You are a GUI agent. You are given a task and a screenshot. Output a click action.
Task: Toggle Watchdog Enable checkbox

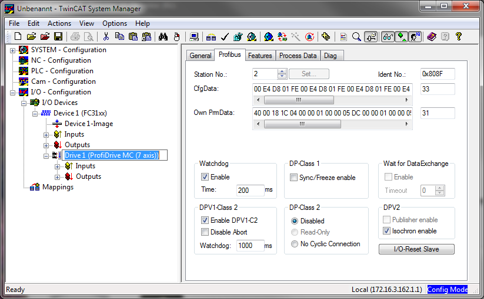(205, 177)
